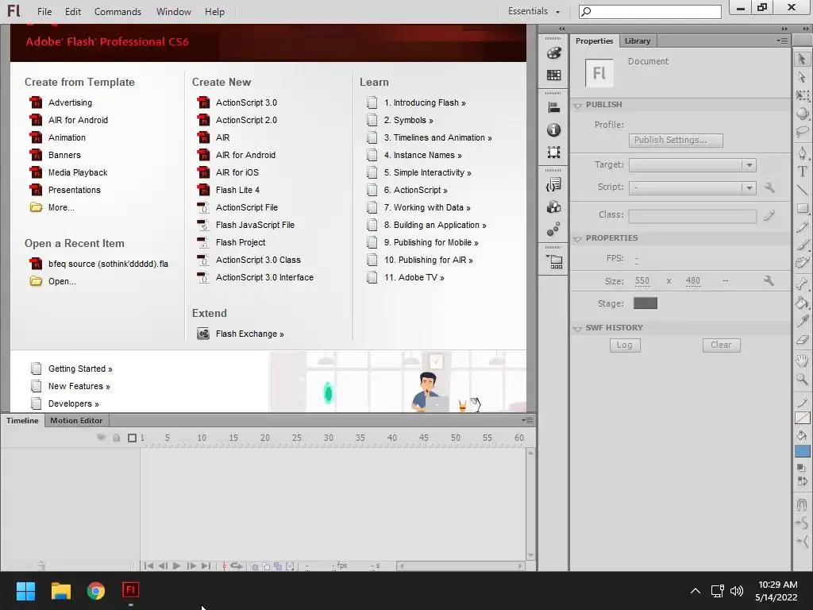Click the Clear button
Viewport: 813px width, 610px height.
click(x=721, y=345)
